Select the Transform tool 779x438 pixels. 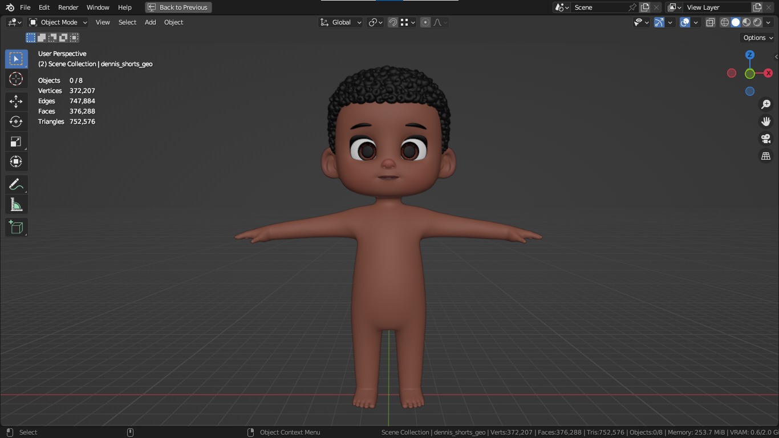16,161
